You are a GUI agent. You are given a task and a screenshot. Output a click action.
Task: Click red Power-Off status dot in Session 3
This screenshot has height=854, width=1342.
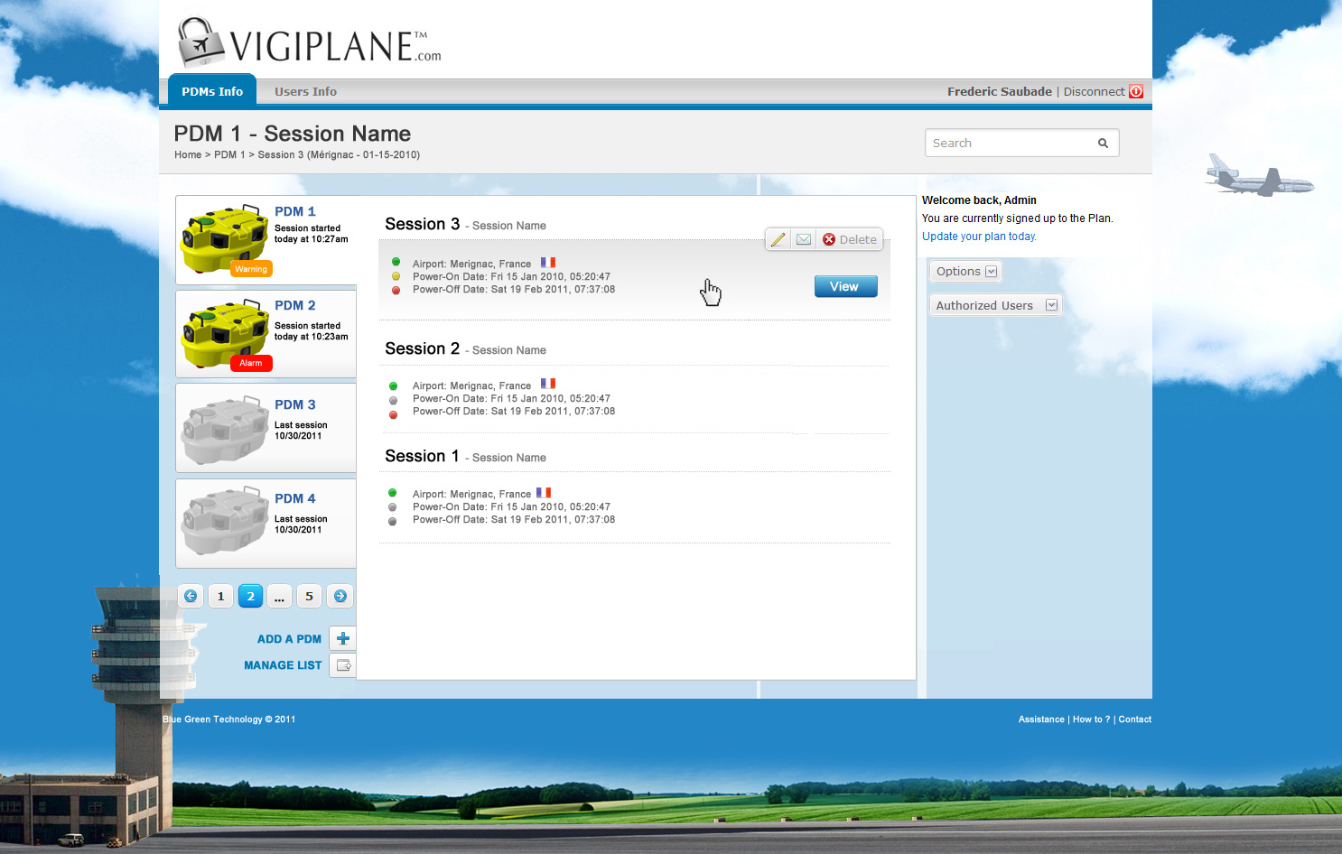click(396, 290)
